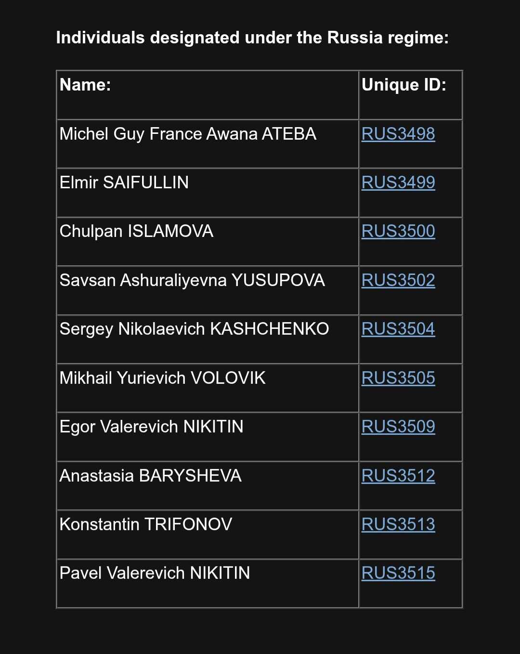
Task: Open the RUS3505 link for Volovik
Action: (x=398, y=378)
